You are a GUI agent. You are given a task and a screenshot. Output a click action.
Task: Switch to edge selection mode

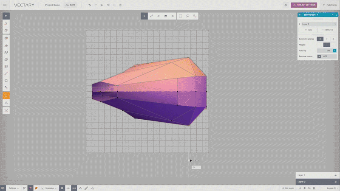(151, 16)
